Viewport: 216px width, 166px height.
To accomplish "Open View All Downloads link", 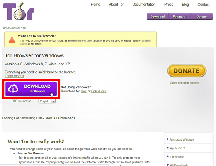I will (x=60, y=118).
